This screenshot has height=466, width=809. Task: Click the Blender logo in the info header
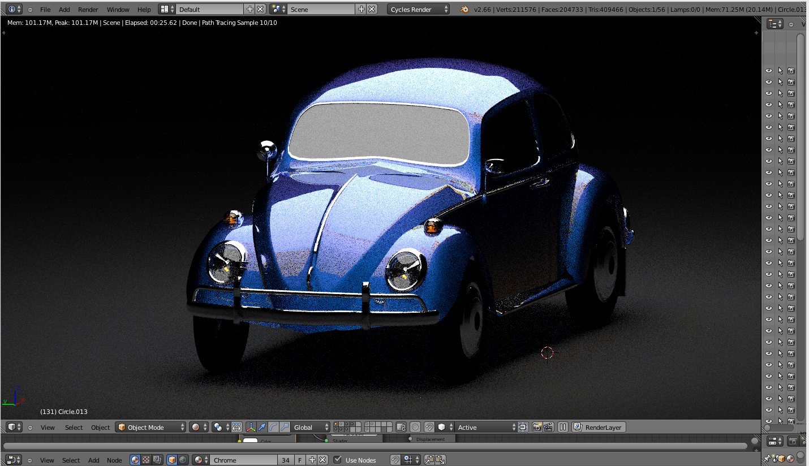coord(464,9)
